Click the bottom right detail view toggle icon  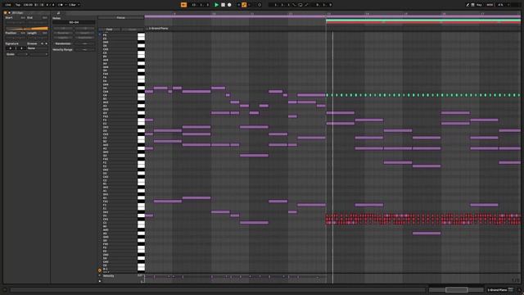519,290
